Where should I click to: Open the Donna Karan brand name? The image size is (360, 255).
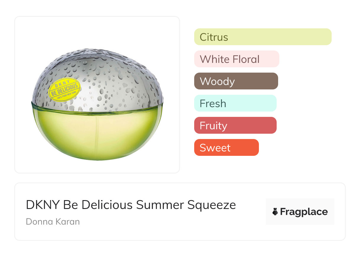click(x=53, y=222)
